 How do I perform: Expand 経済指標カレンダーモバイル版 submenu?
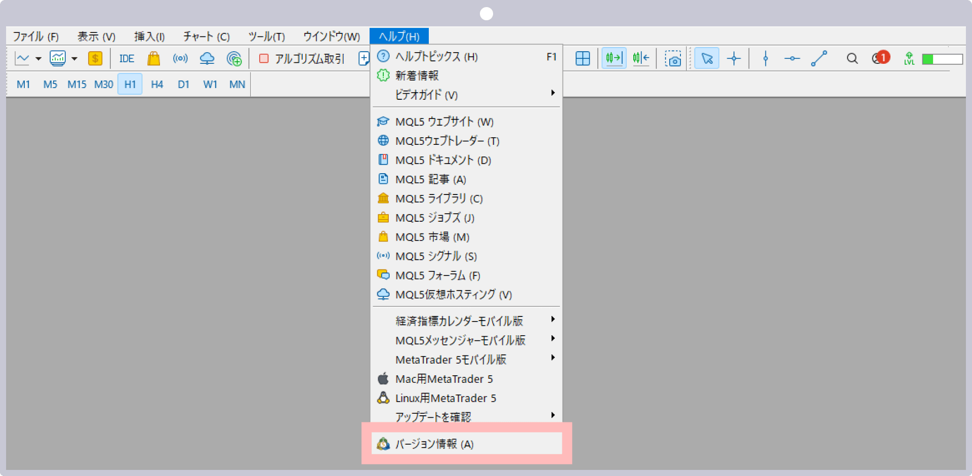(466, 321)
